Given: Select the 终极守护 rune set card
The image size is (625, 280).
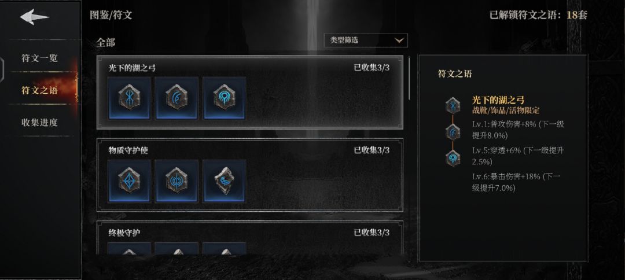Looking at the screenshot, I should pos(250,238).
